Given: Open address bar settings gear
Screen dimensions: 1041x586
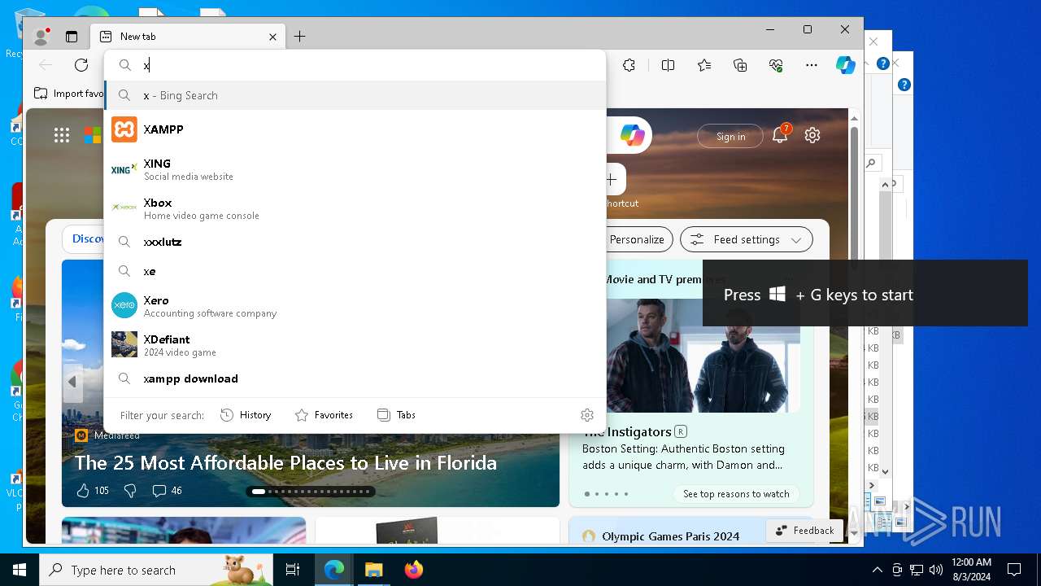Looking at the screenshot, I should pyautogui.click(x=587, y=415).
